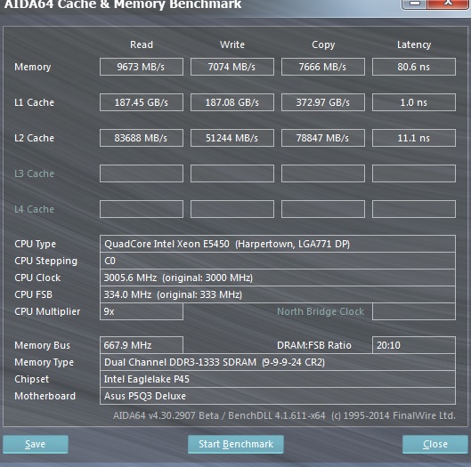Click the North Bridge Clock label
471x467 pixels.
point(321,311)
